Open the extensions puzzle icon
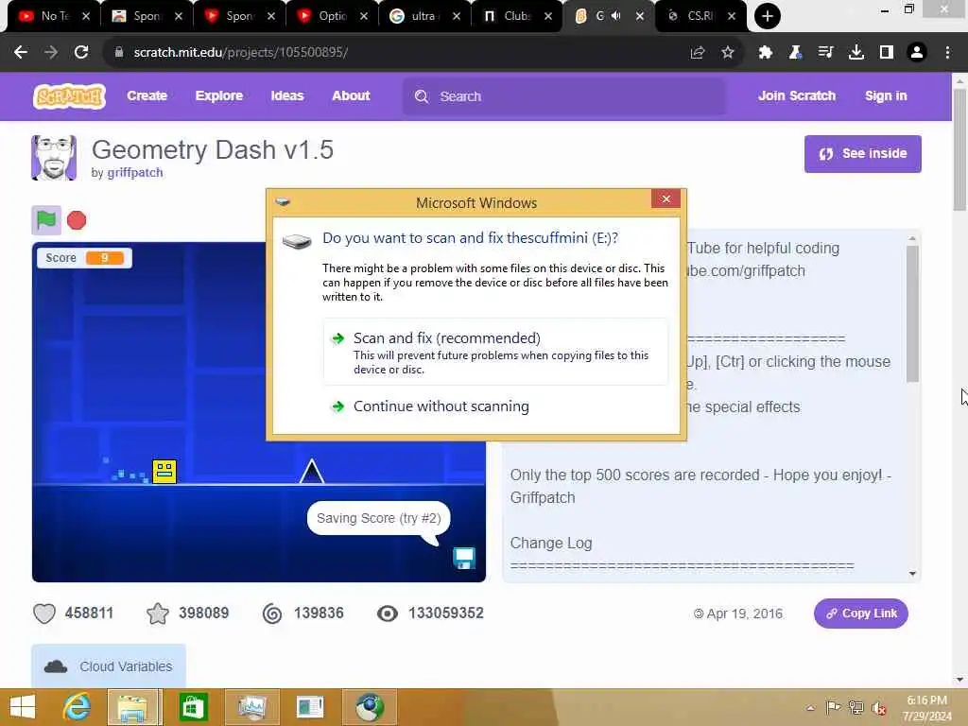This screenshot has width=968, height=726. tap(766, 53)
